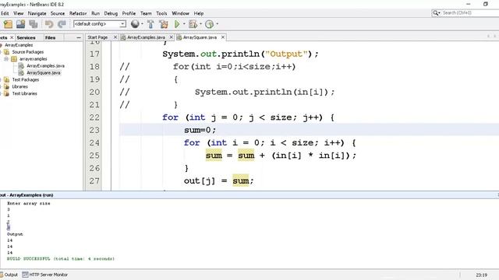Open the Navigate menu

coord(37,13)
